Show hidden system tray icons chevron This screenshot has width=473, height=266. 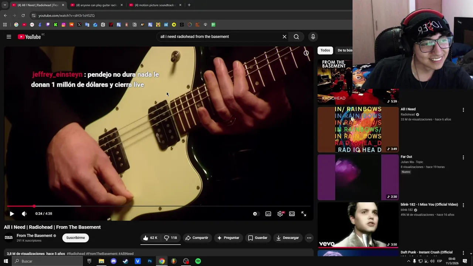pos(409,261)
